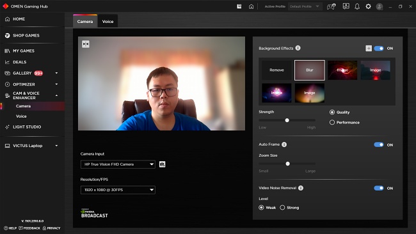This screenshot has width=416, height=234.
Task: Click the home icon in the title bar
Action: point(251,6)
